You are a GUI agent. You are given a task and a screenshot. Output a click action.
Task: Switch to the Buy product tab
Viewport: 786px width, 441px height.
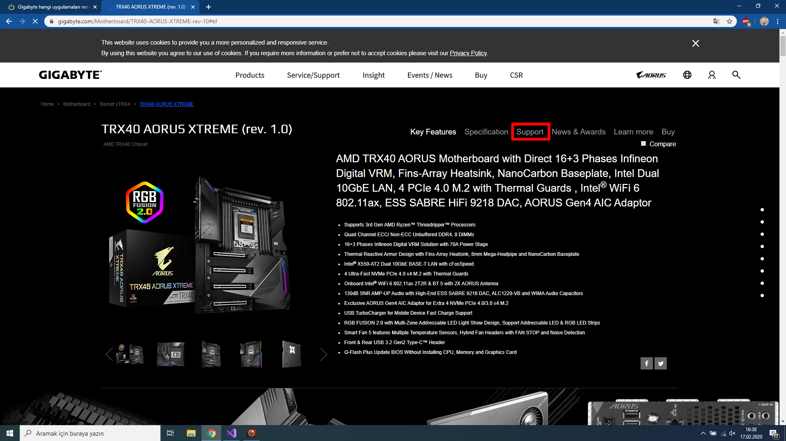[x=668, y=132]
